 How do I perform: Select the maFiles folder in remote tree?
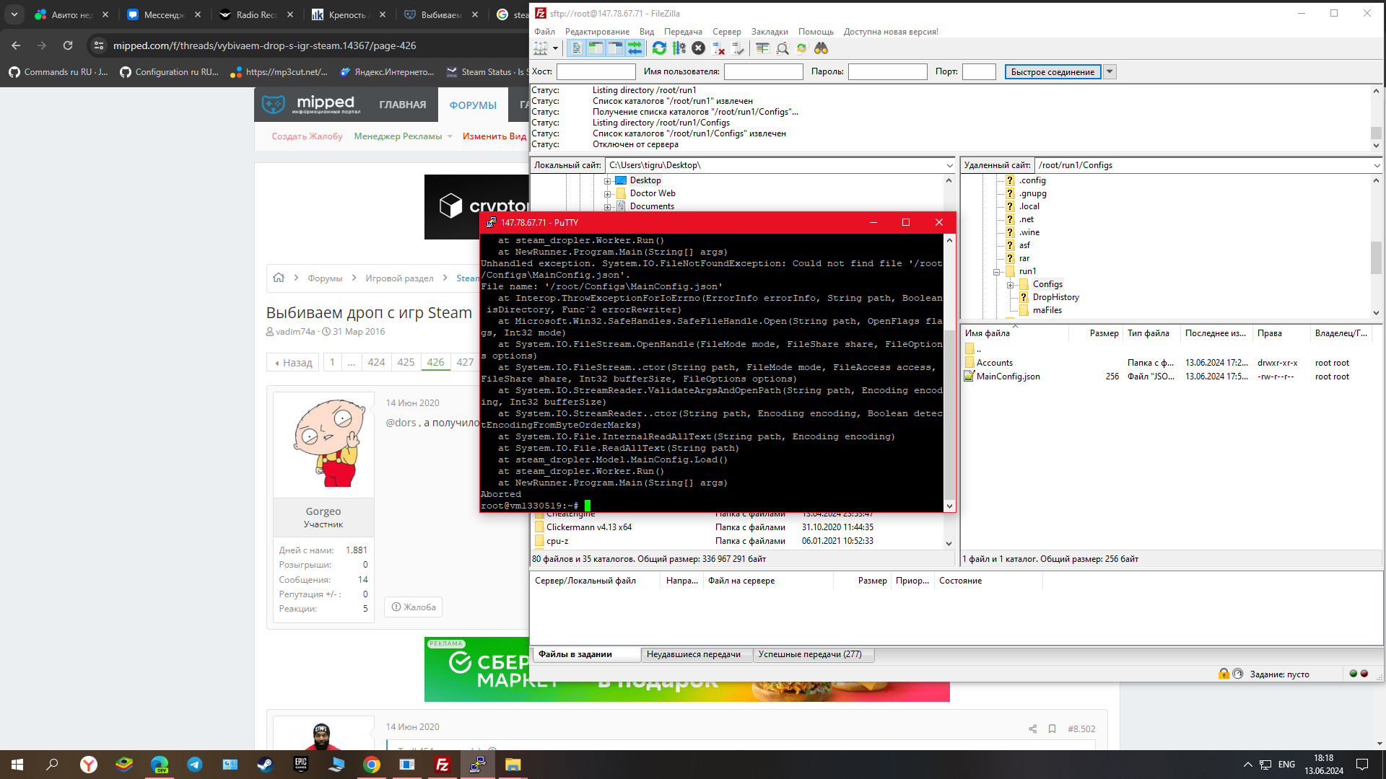point(1047,310)
